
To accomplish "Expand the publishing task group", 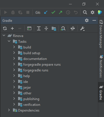I will [14, 99].
